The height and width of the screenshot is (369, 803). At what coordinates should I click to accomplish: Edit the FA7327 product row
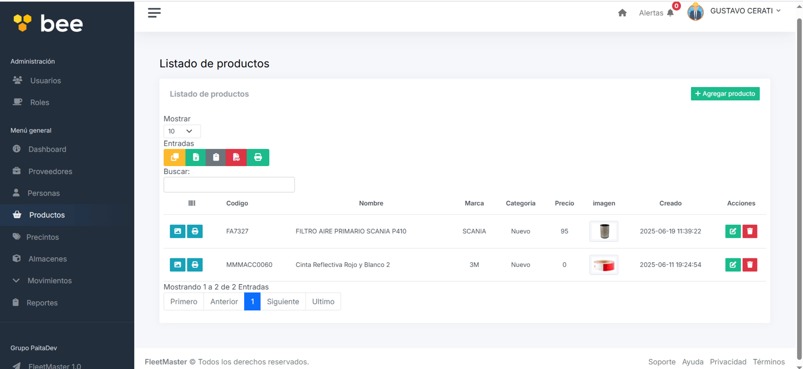point(733,231)
